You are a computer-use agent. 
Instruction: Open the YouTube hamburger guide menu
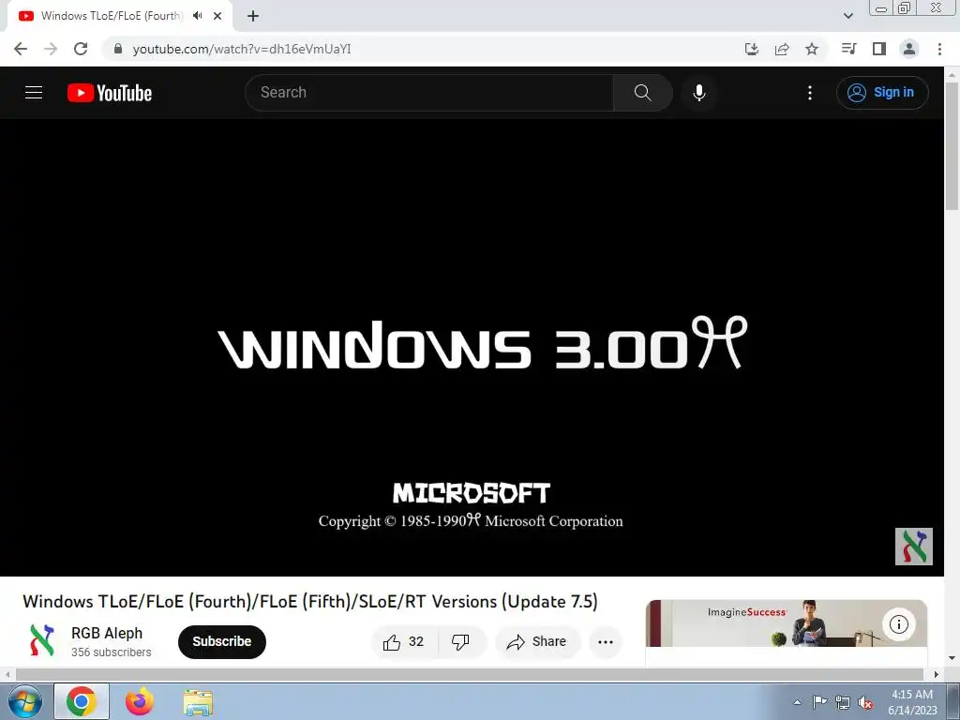click(34, 93)
